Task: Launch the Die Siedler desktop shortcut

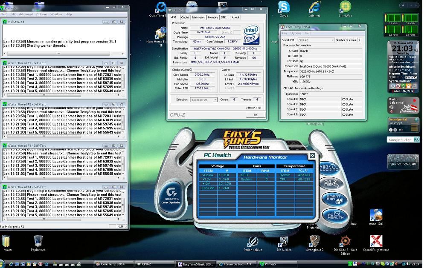Action: pyautogui.click(x=284, y=243)
